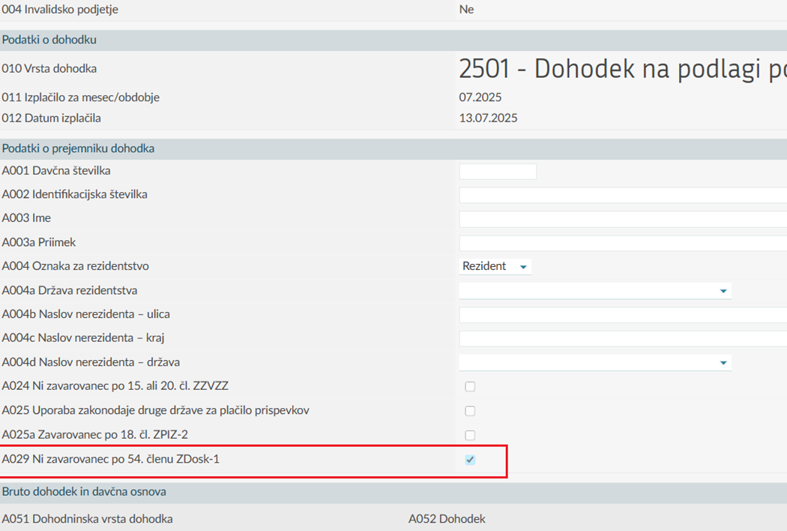787x531 pixels.
Task: Click the 012 Datum izplačila label
Action: [51, 118]
